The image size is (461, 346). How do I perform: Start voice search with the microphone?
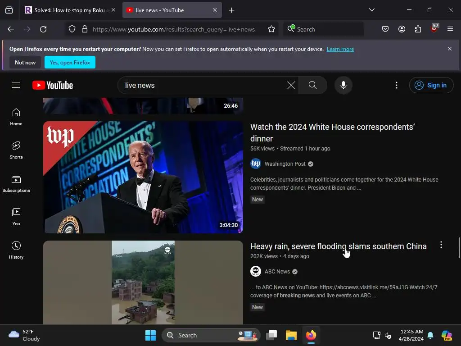[343, 85]
